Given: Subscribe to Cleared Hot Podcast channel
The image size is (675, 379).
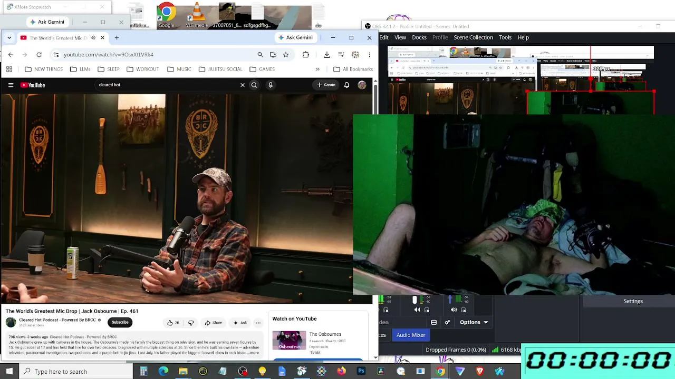Looking at the screenshot, I should coord(120,322).
